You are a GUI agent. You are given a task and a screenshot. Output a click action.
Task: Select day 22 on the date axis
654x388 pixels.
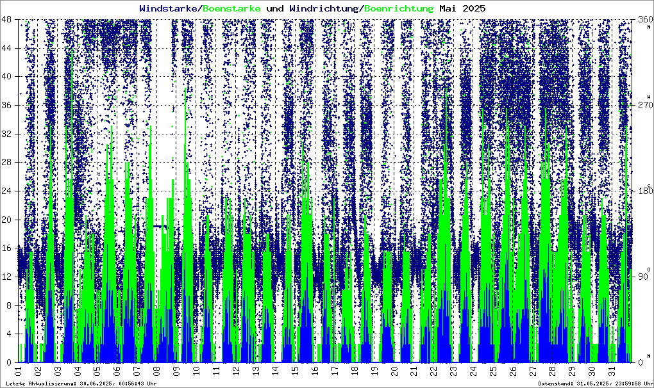pyautogui.click(x=433, y=371)
